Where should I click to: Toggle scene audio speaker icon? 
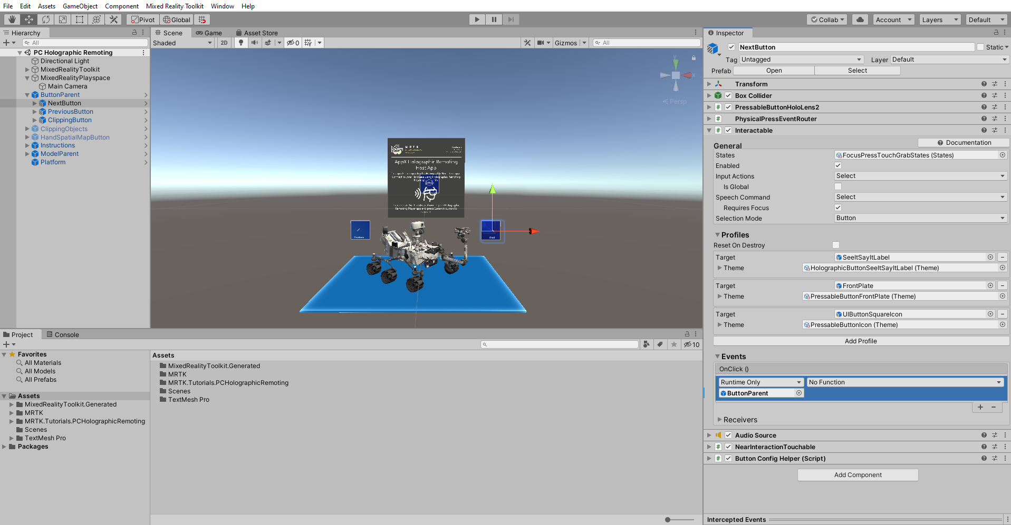[255, 43]
